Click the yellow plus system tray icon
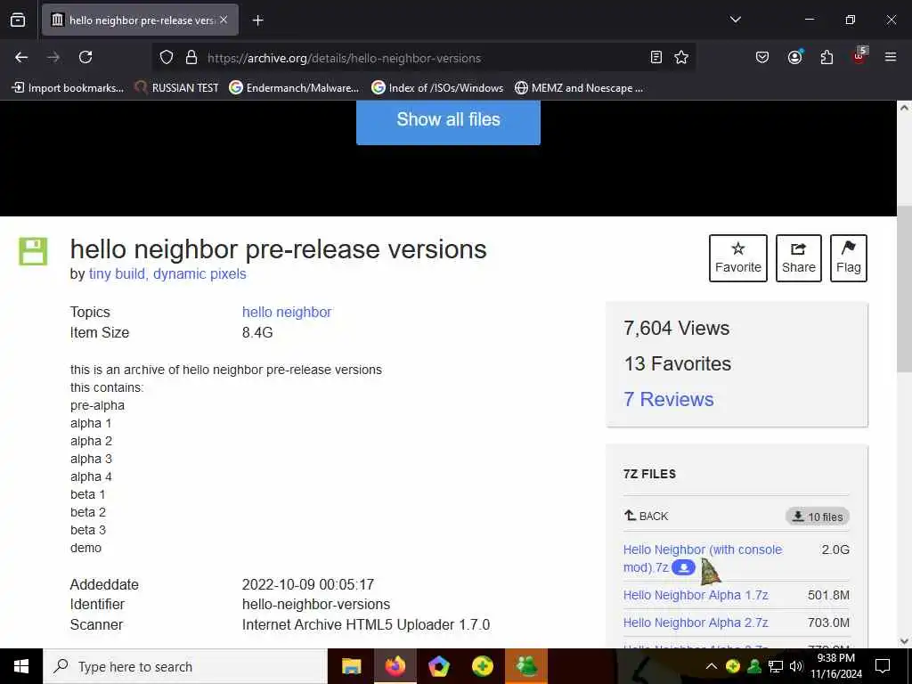912x684 pixels. click(x=733, y=666)
